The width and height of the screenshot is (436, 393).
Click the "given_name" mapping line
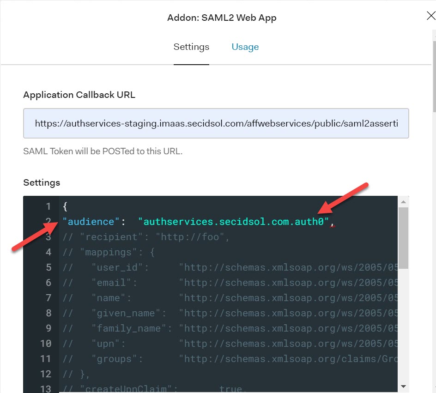[230, 313]
